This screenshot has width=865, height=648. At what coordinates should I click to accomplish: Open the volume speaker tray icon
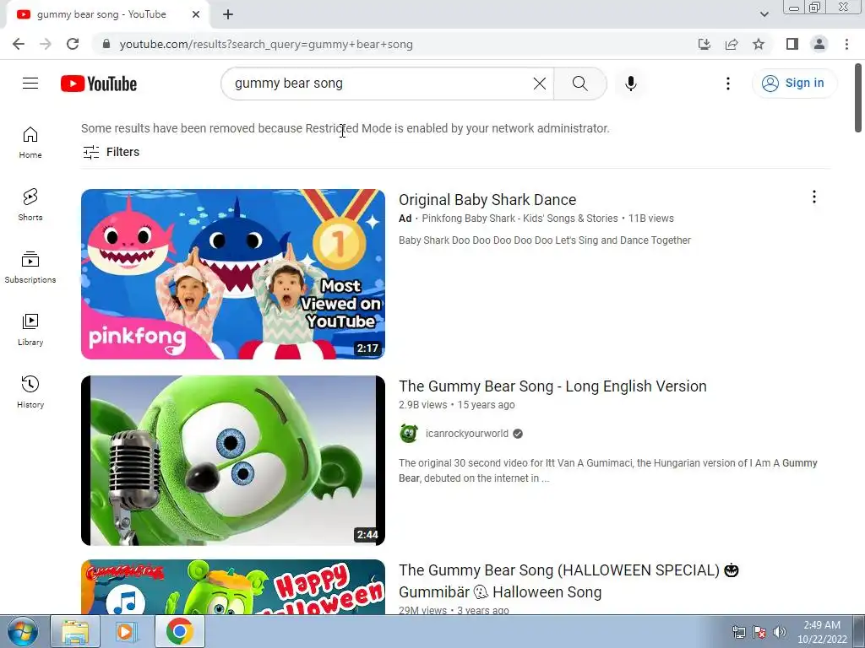coord(780,632)
